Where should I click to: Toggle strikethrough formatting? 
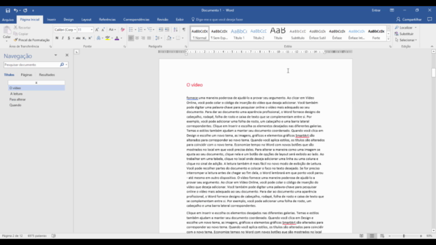coord(78,38)
